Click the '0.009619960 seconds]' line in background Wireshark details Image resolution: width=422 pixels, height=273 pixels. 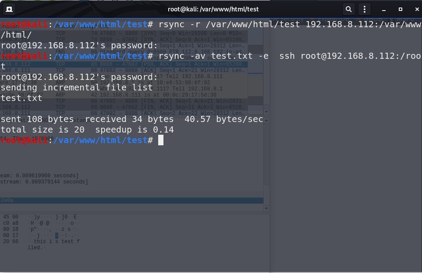click(x=39, y=176)
